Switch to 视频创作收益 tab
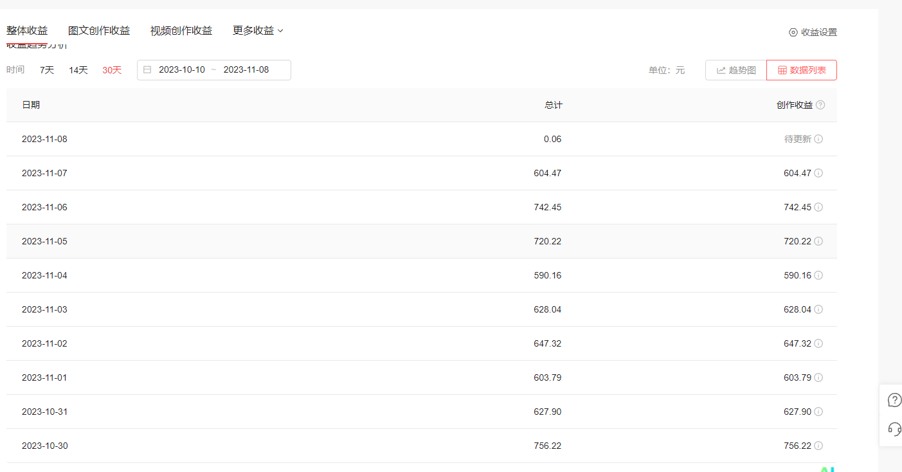The image size is (902, 472). point(181,30)
